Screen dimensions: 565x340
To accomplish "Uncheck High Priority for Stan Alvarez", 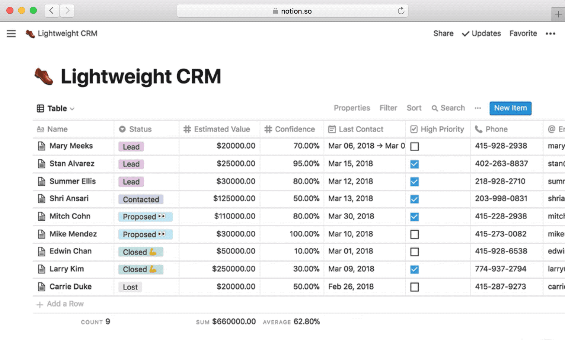I will pyautogui.click(x=414, y=164).
